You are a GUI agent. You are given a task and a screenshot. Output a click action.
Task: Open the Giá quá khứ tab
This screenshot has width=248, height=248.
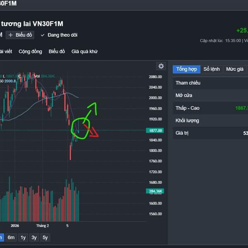pyautogui.click(x=84, y=52)
